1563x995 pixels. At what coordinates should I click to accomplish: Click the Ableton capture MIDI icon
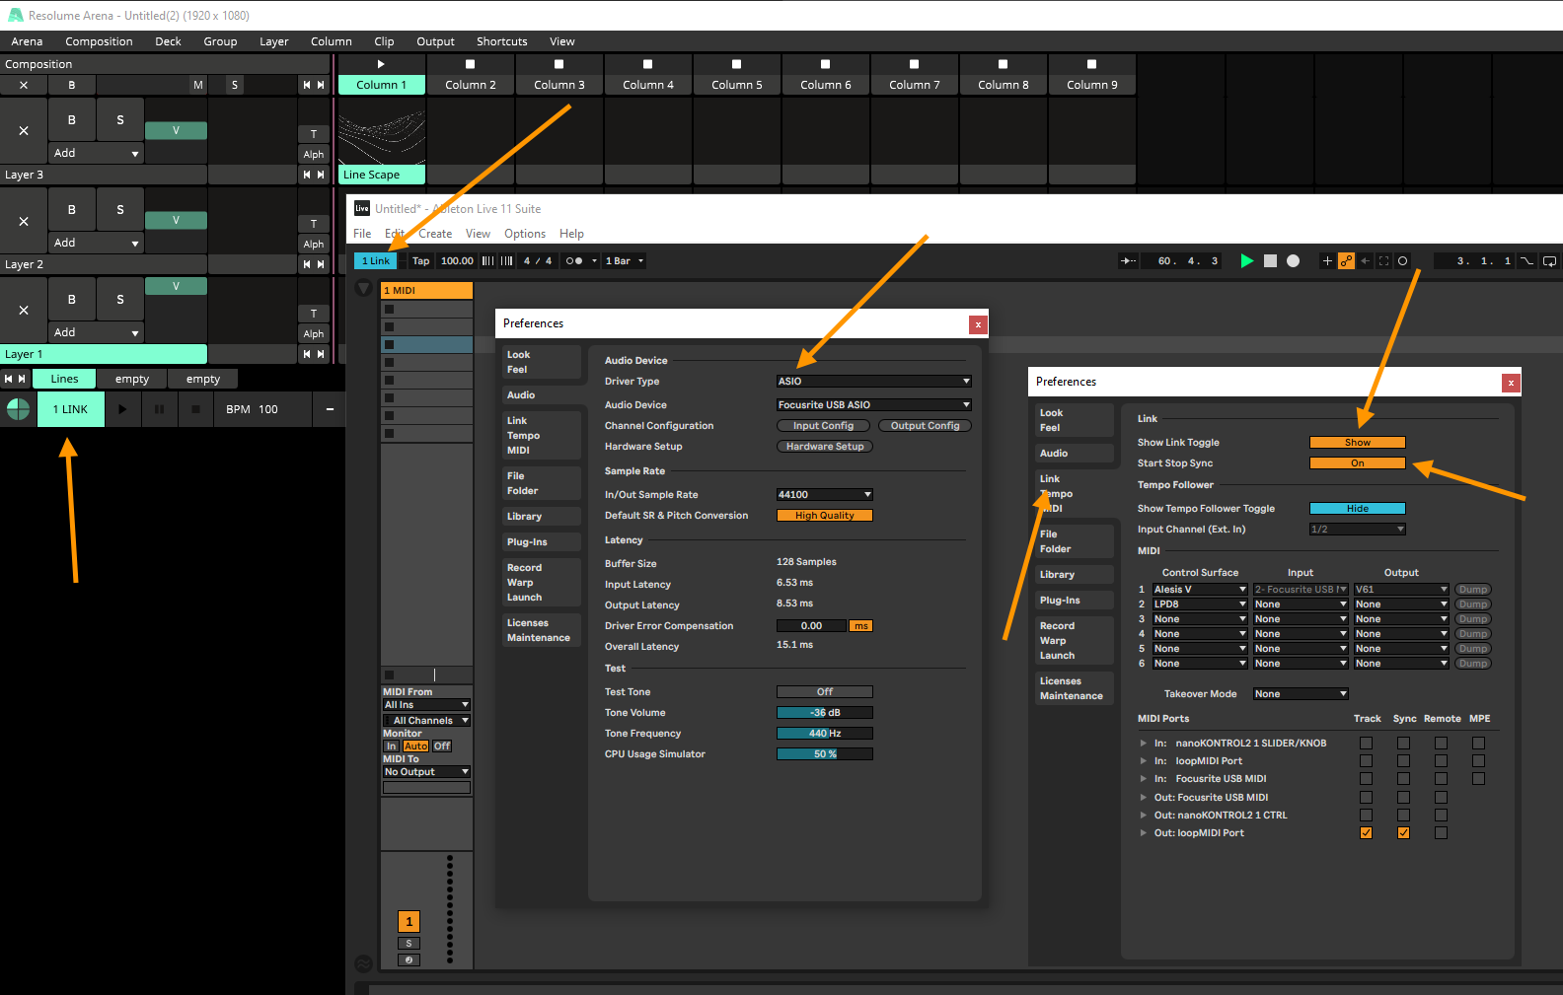pyautogui.click(x=1383, y=261)
